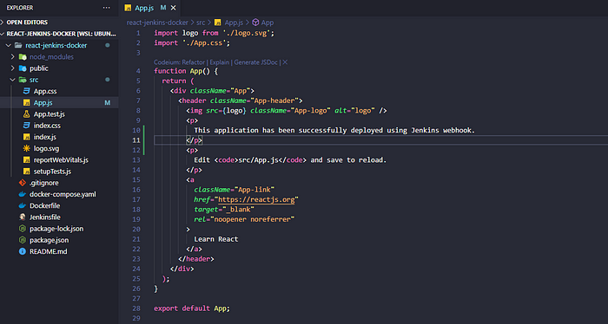The width and height of the screenshot is (608, 324).
Task: Click Generate JSDoc code lens
Action: 255,62
